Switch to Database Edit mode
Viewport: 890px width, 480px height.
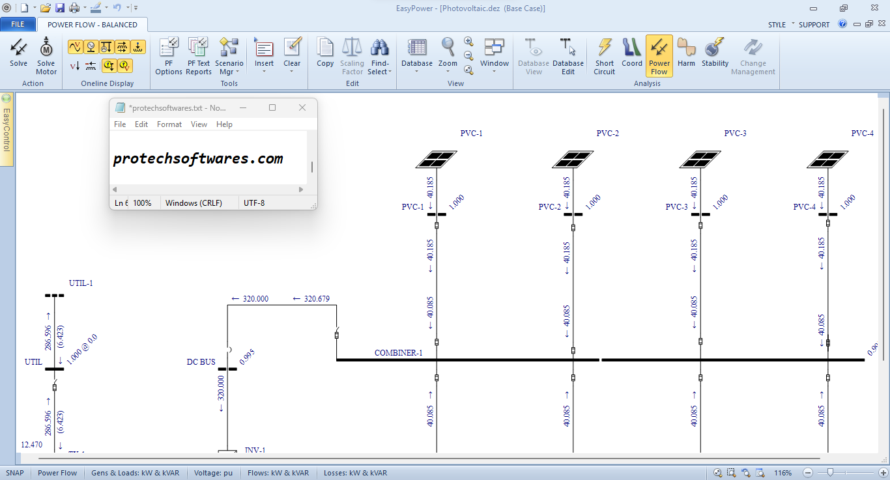(568, 56)
